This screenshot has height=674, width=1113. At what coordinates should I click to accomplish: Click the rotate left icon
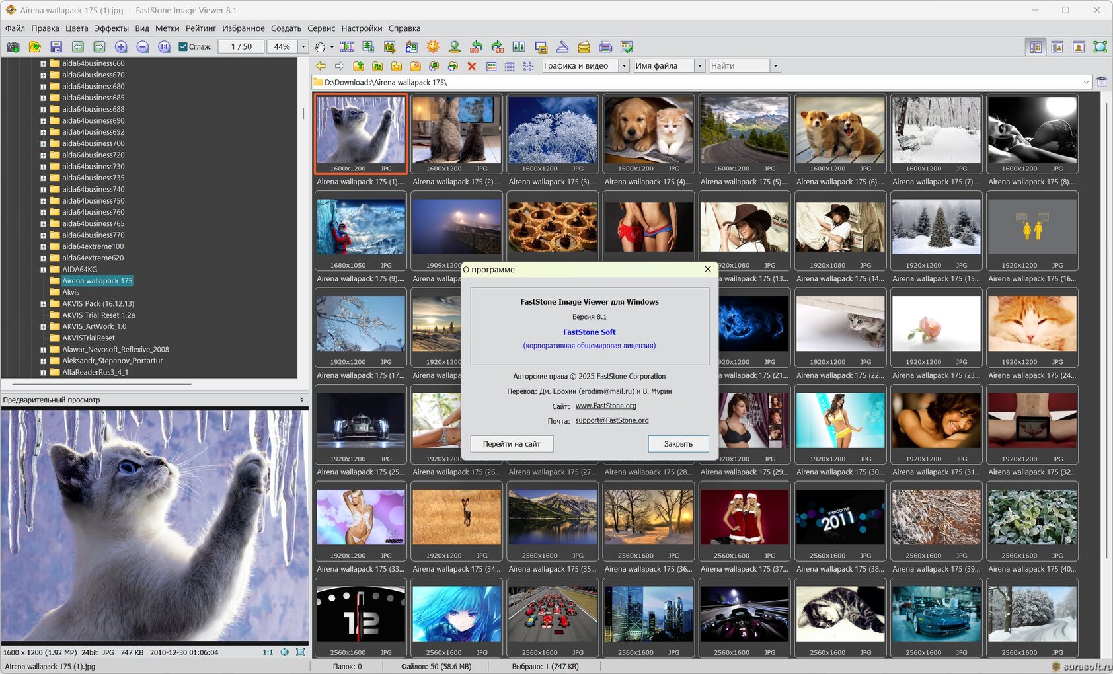pos(476,47)
